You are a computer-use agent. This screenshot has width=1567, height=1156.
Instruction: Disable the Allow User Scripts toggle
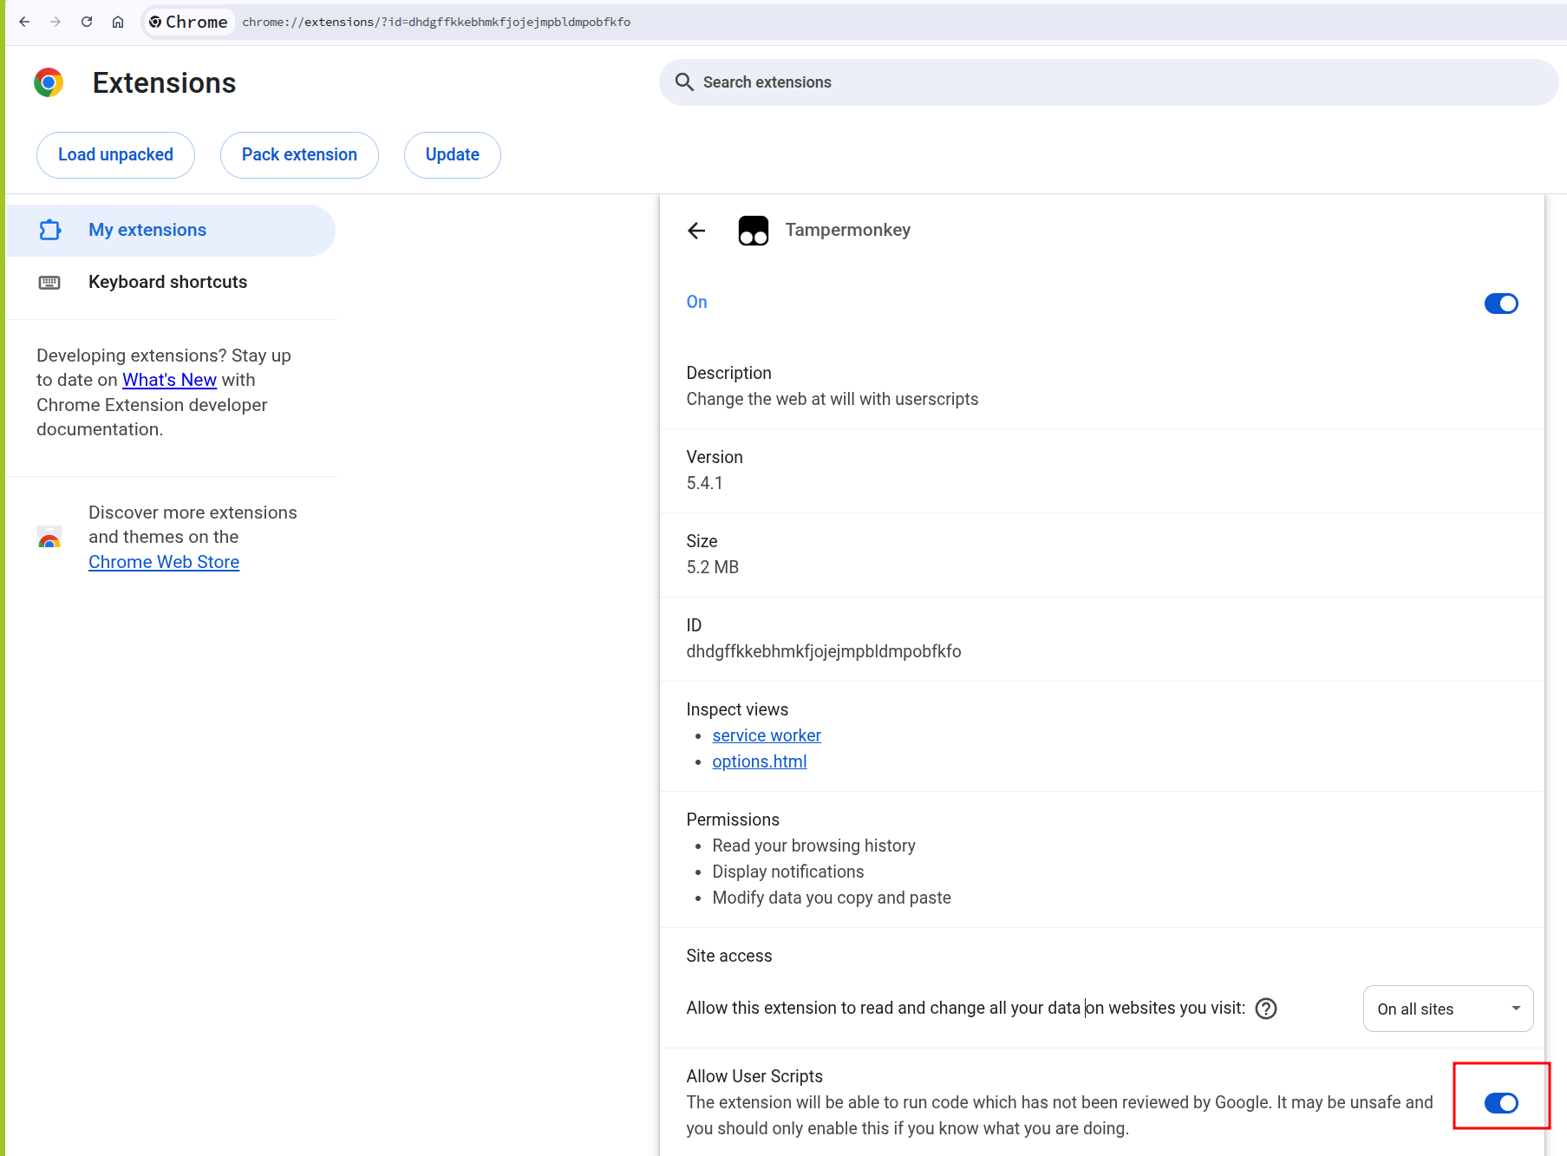1500,1102
